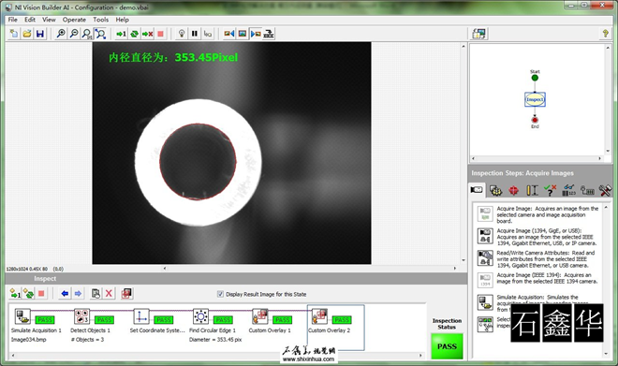The height and width of the screenshot is (366, 618).
Task: Open the View menu
Action: coord(49,20)
